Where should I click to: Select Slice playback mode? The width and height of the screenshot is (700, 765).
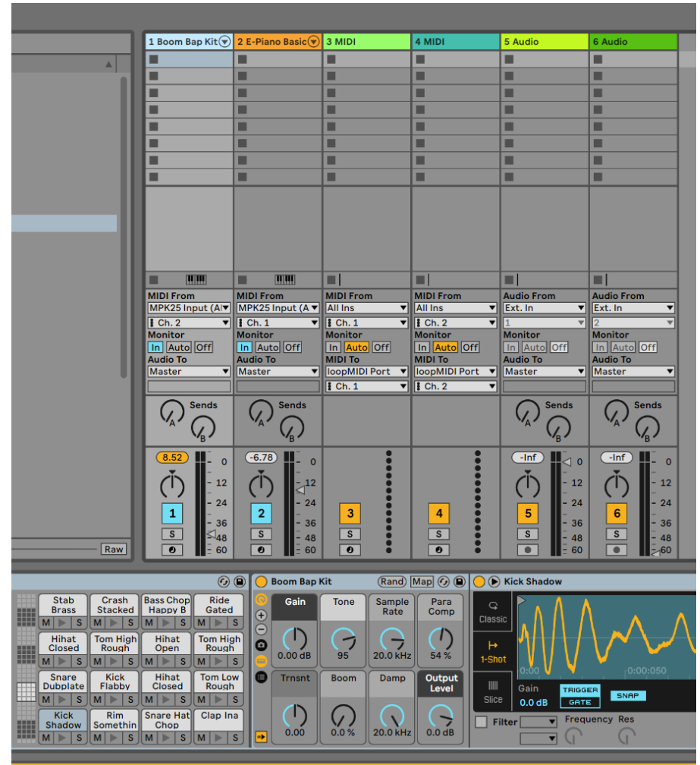pos(492,691)
